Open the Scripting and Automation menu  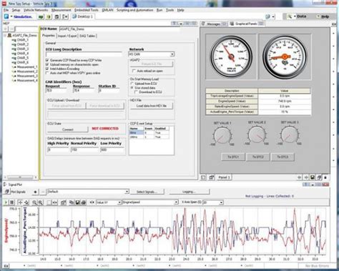click(134, 10)
